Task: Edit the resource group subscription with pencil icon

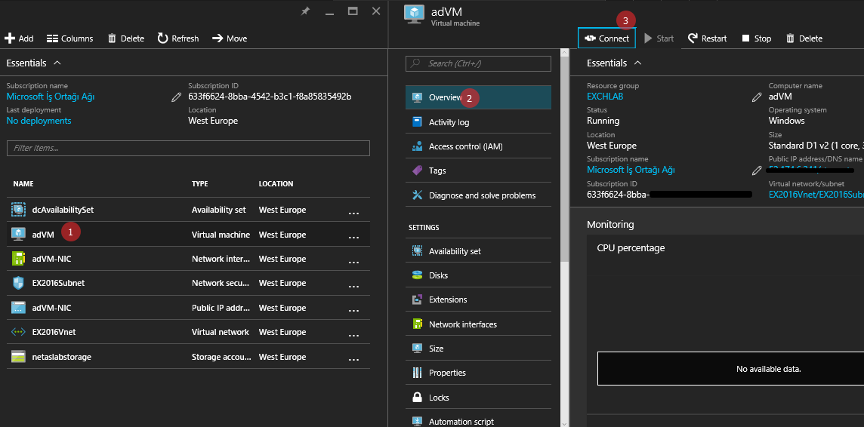Action: pyautogui.click(x=176, y=97)
